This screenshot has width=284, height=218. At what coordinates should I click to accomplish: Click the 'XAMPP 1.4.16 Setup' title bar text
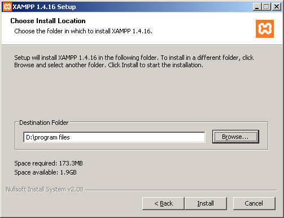tap(44, 7)
